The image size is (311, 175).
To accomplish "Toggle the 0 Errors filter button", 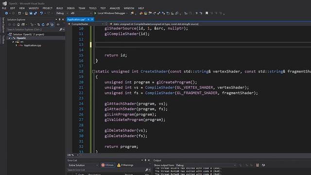I will [x=107, y=165].
